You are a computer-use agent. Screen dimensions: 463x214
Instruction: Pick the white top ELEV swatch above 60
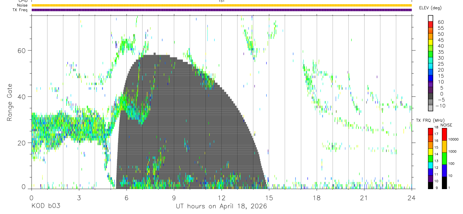[x=431, y=18]
